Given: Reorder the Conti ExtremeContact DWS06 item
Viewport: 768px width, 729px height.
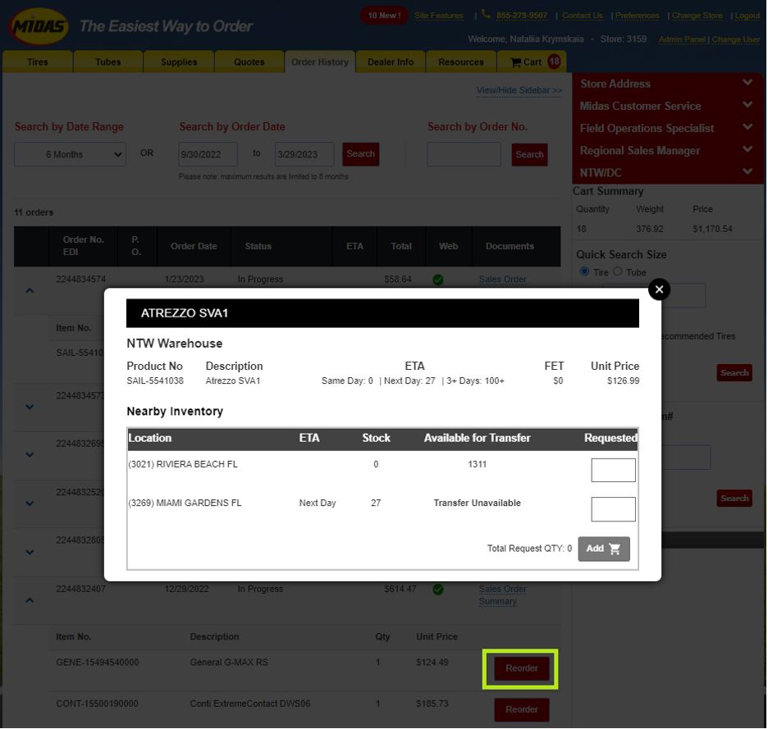Looking at the screenshot, I should (x=521, y=709).
